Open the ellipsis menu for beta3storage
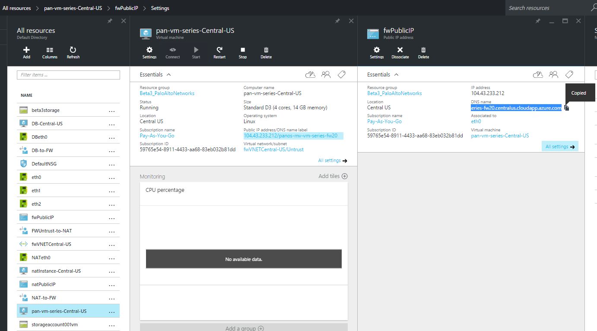This screenshot has width=597, height=331. pos(112,111)
